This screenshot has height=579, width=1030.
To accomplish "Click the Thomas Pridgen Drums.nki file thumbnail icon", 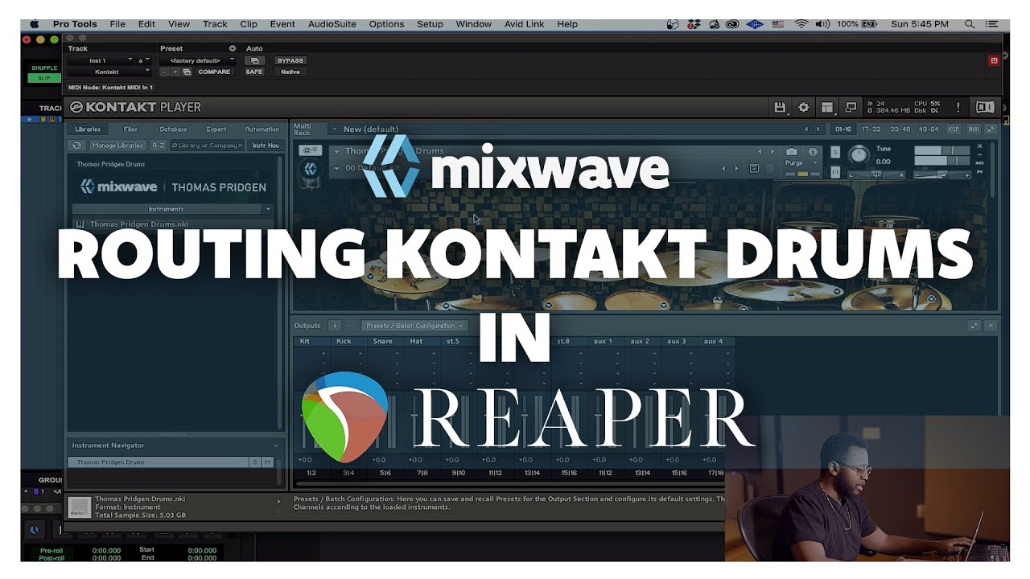I will pyautogui.click(x=78, y=507).
